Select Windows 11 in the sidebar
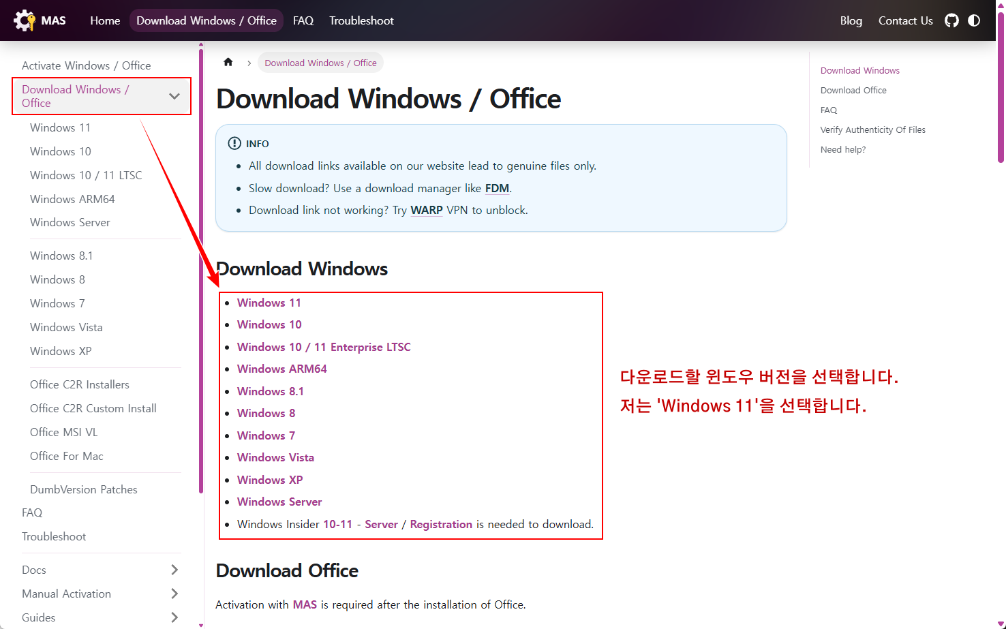The width and height of the screenshot is (1006, 629). pos(60,127)
